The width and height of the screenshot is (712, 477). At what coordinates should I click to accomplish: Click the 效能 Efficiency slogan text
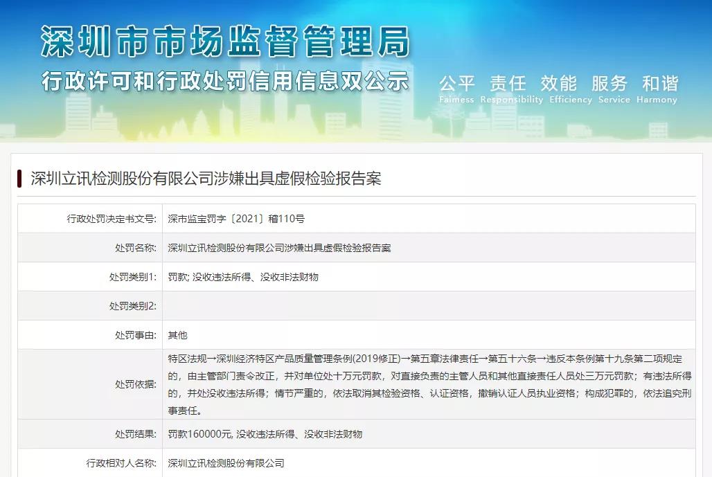click(x=570, y=89)
